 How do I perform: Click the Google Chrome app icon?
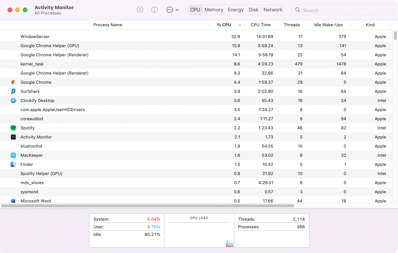coord(13,82)
